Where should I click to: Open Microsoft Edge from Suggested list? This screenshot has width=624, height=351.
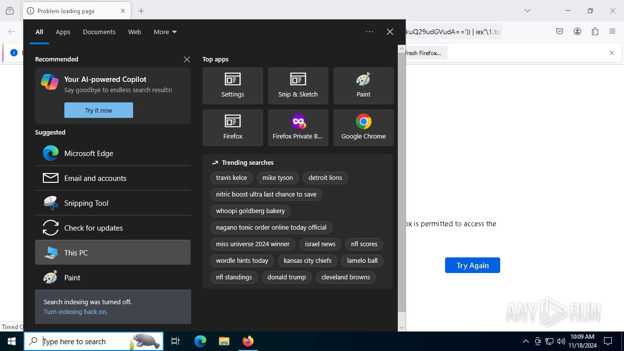click(113, 153)
